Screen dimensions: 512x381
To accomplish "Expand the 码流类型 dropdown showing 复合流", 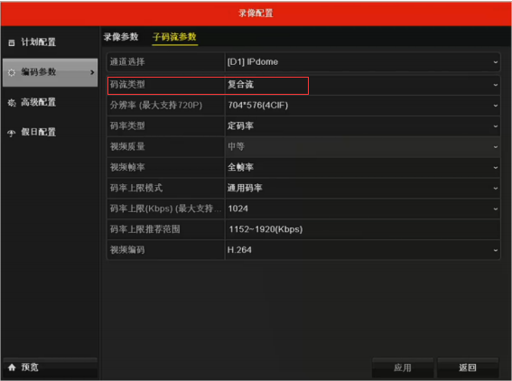I will click(x=362, y=85).
